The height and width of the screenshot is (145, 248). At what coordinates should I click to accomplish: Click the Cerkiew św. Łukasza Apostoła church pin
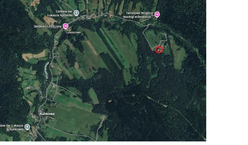pyautogui.click(x=76, y=13)
